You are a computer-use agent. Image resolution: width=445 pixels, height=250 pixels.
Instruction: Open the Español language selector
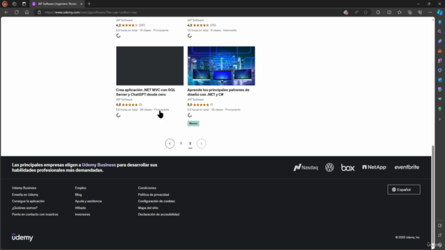click(403, 190)
